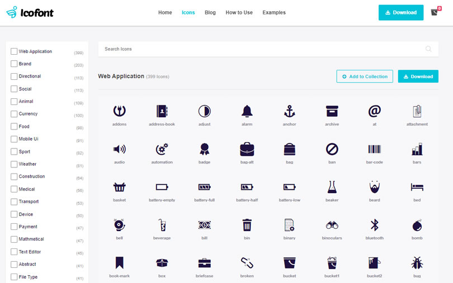Tick the Social category checkbox
The width and height of the screenshot is (453, 283).
point(14,89)
